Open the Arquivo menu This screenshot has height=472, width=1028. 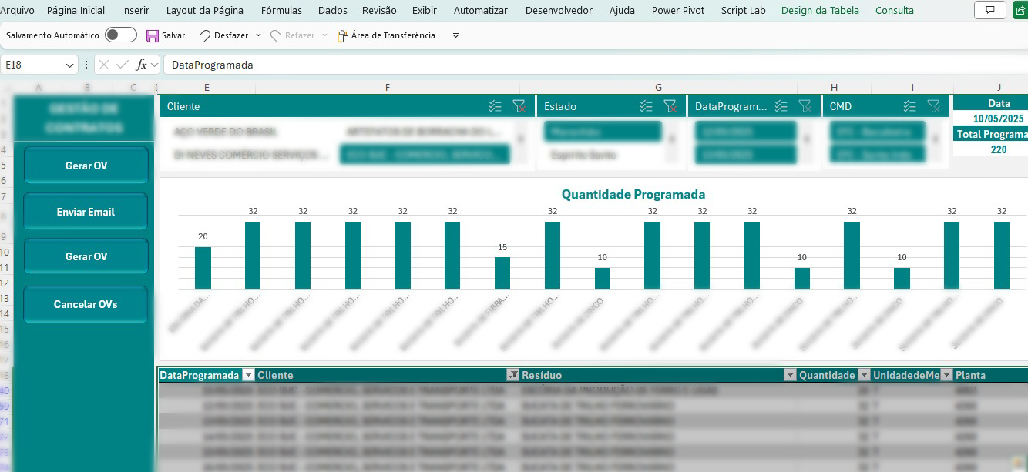17,10
